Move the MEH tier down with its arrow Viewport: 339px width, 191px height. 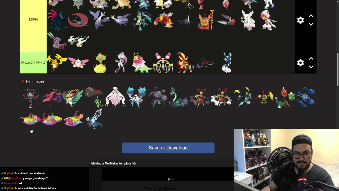click(x=311, y=24)
